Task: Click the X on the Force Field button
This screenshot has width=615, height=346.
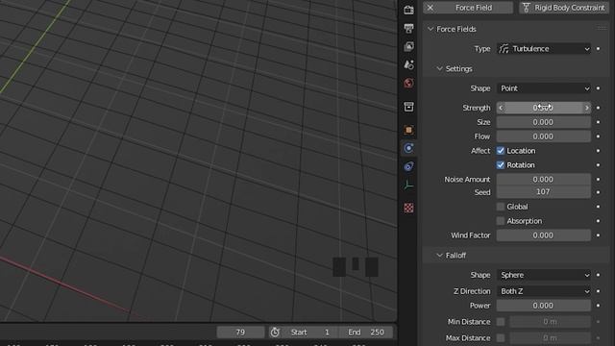Action: click(x=430, y=8)
